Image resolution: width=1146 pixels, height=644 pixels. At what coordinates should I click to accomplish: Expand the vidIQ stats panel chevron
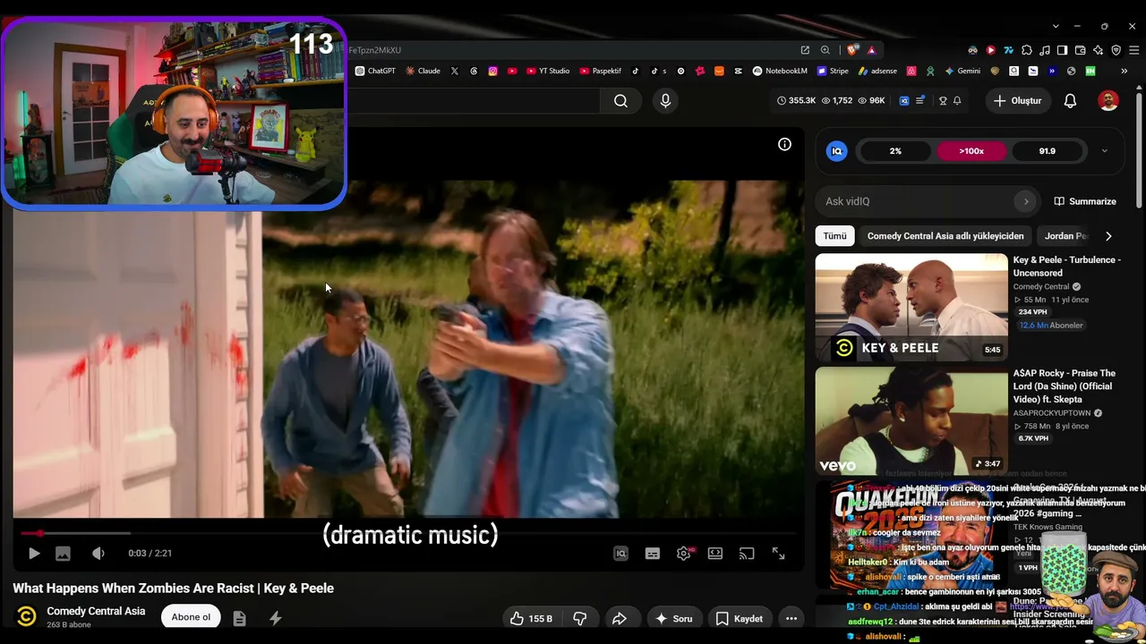click(1104, 151)
